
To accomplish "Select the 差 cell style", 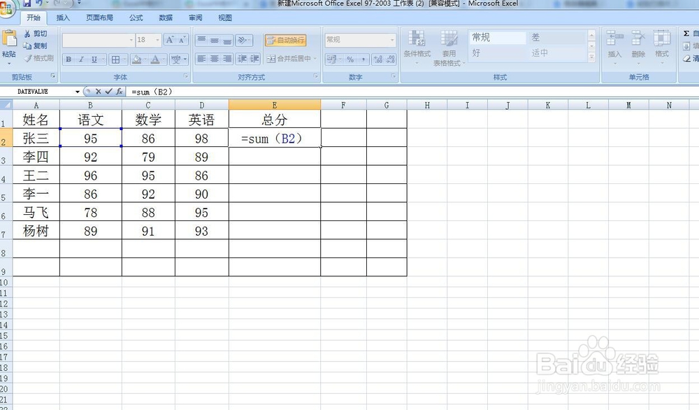I will click(x=557, y=37).
